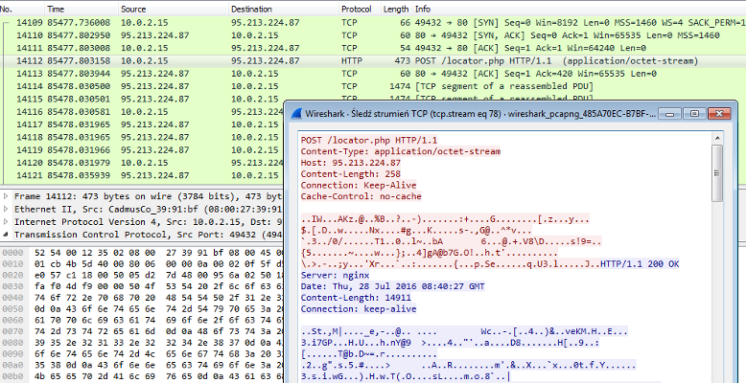Collapse the Transmission Control Protocol node
This screenshot has height=383, width=746.
[7, 232]
